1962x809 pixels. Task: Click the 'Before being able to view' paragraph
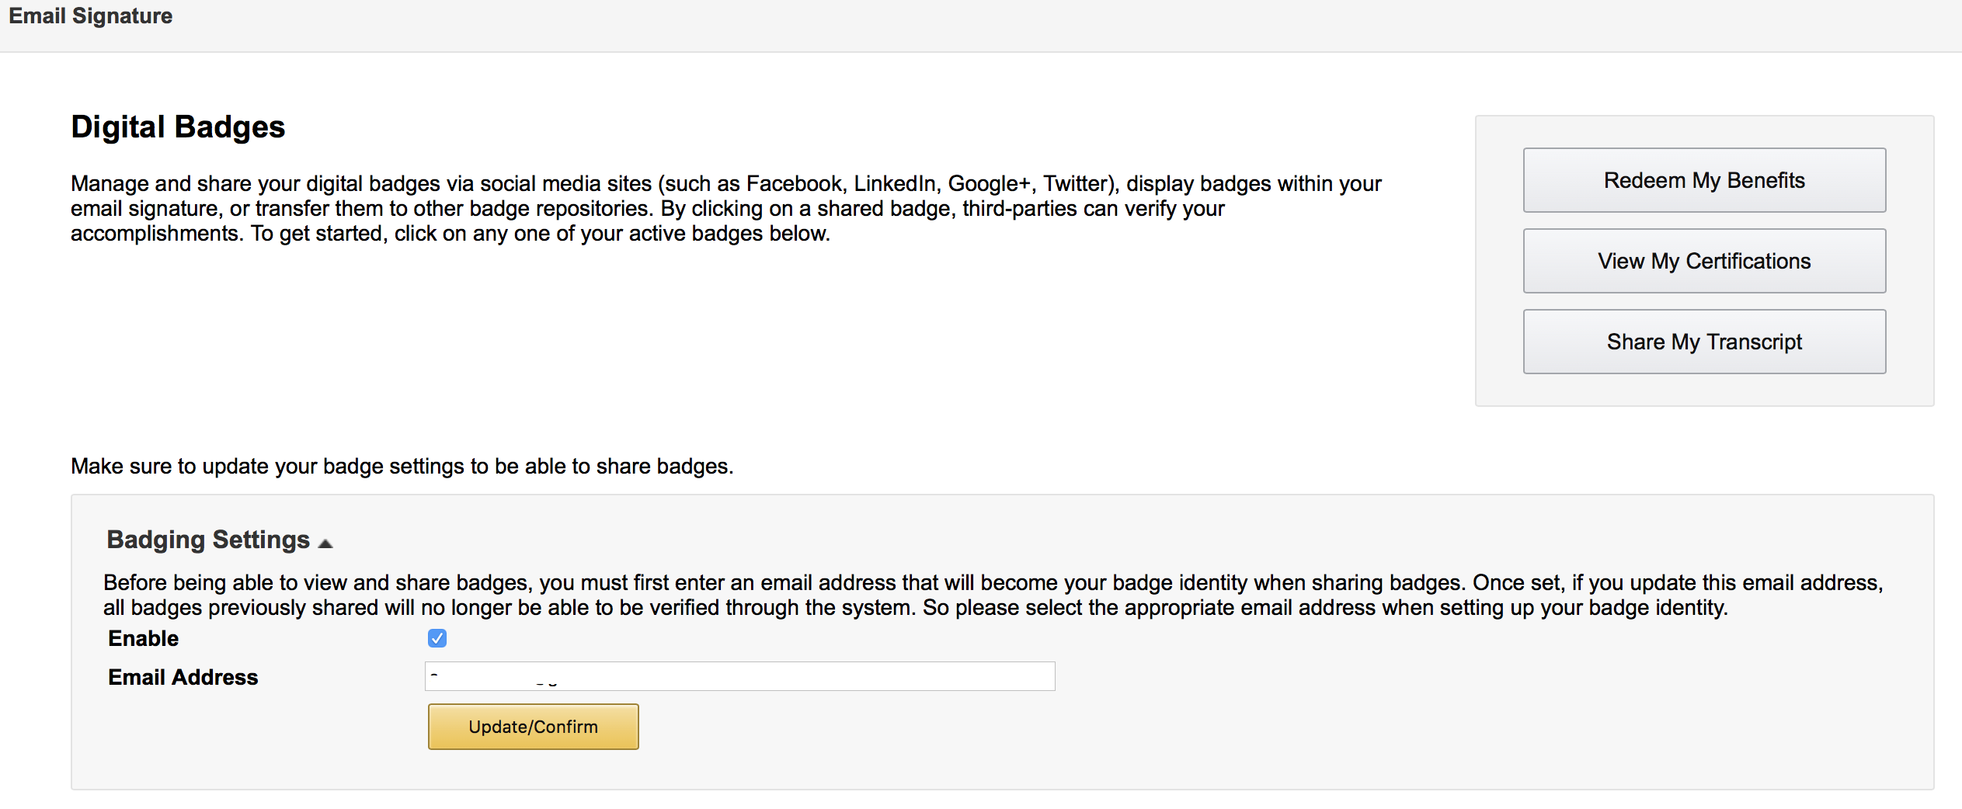coord(993,595)
